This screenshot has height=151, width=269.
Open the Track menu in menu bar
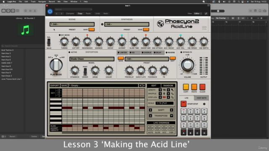(33, 2)
